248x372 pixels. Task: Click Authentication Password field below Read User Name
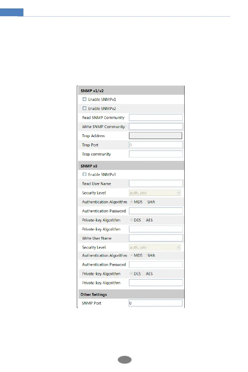[x=156, y=211]
